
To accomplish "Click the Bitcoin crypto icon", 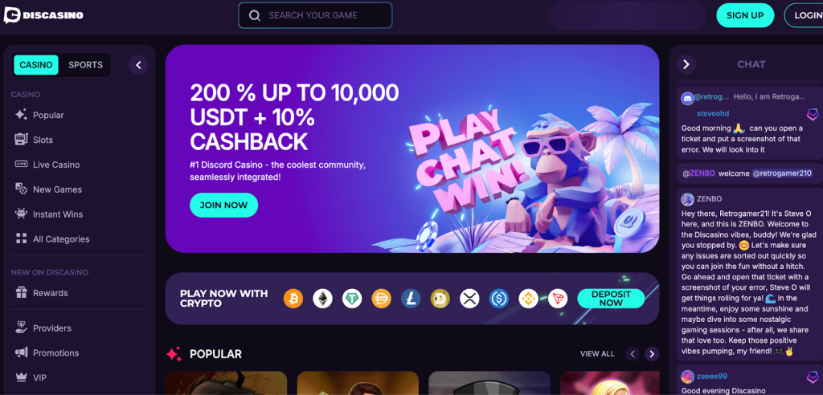I will pyautogui.click(x=293, y=299).
